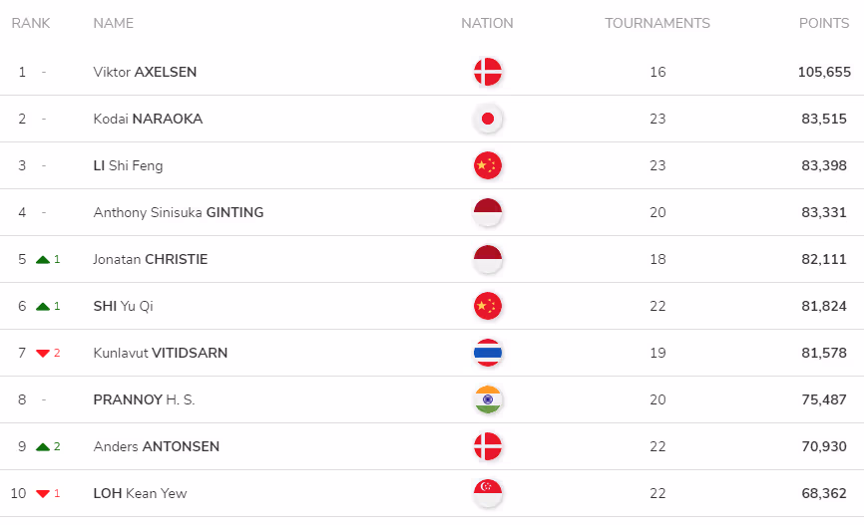This screenshot has height=525, width=864.
Task: Open Anthony Sinisuka GINTING profile
Action: 179,212
